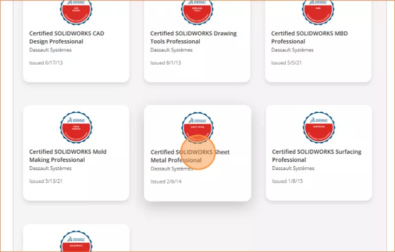395x252 pixels.
Task: Open Certified SOLIDWORKS CAD Design Professional title
Action: (66, 37)
